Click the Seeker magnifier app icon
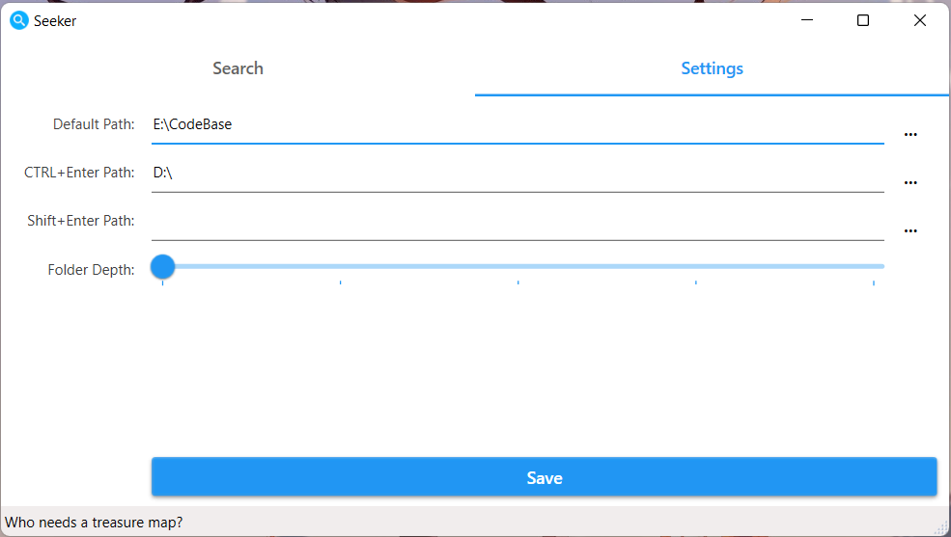The width and height of the screenshot is (951, 537). pos(18,20)
